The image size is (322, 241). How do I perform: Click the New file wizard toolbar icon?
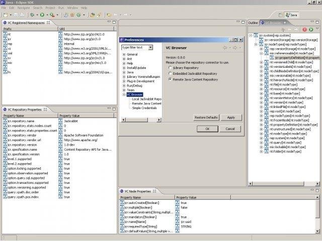5,15
